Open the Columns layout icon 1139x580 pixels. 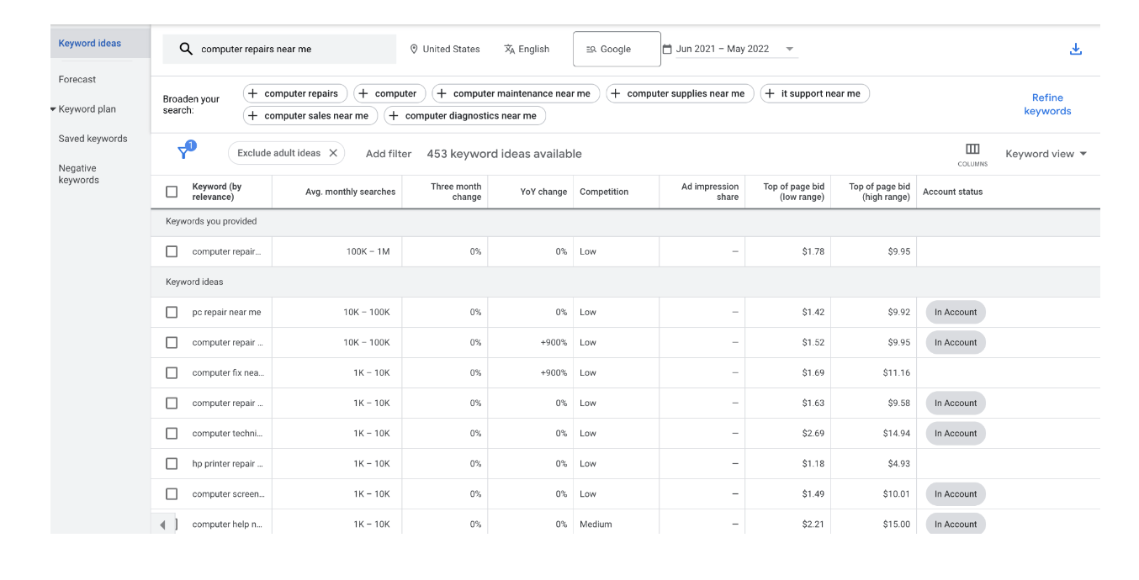972,150
